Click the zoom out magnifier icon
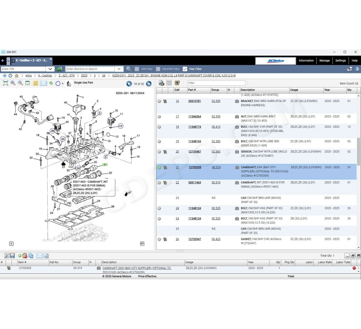Image resolution: width=361 pixels, height=329 pixels. (x=20, y=83)
